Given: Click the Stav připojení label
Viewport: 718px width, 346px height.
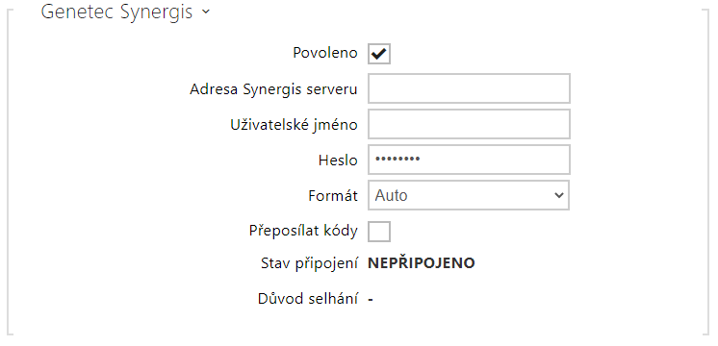Looking at the screenshot, I should [x=309, y=263].
